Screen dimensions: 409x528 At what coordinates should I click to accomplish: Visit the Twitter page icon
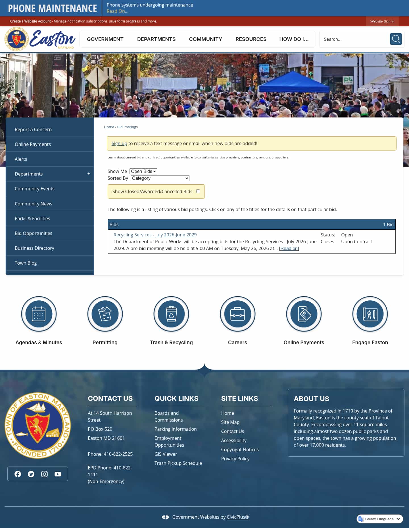[31, 474]
